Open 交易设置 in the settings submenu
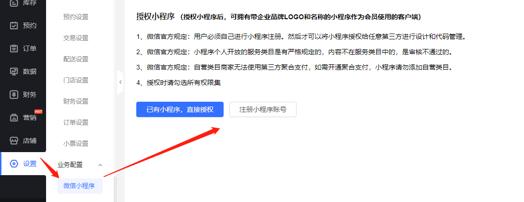The image size is (524, 202). click(x=76, y=38)
